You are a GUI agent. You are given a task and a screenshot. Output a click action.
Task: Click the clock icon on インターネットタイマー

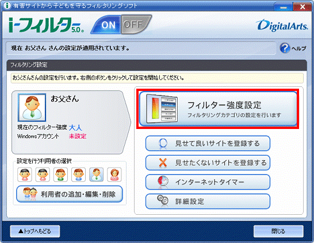click(163, 181)
